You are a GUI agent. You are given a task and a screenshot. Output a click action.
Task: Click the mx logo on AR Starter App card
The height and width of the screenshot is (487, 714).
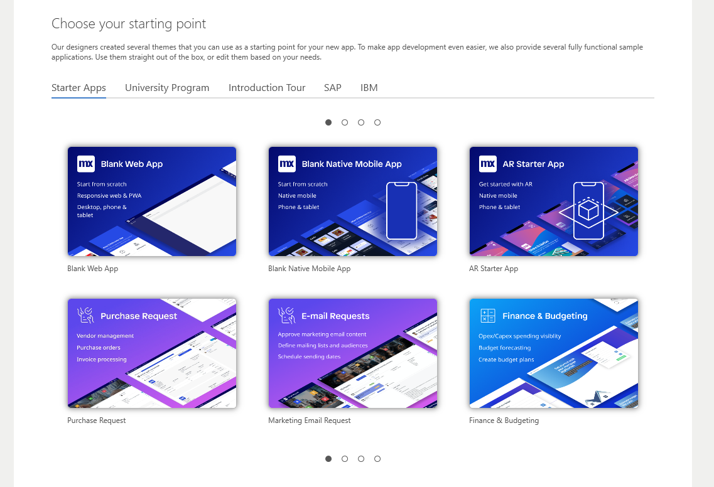488,164
